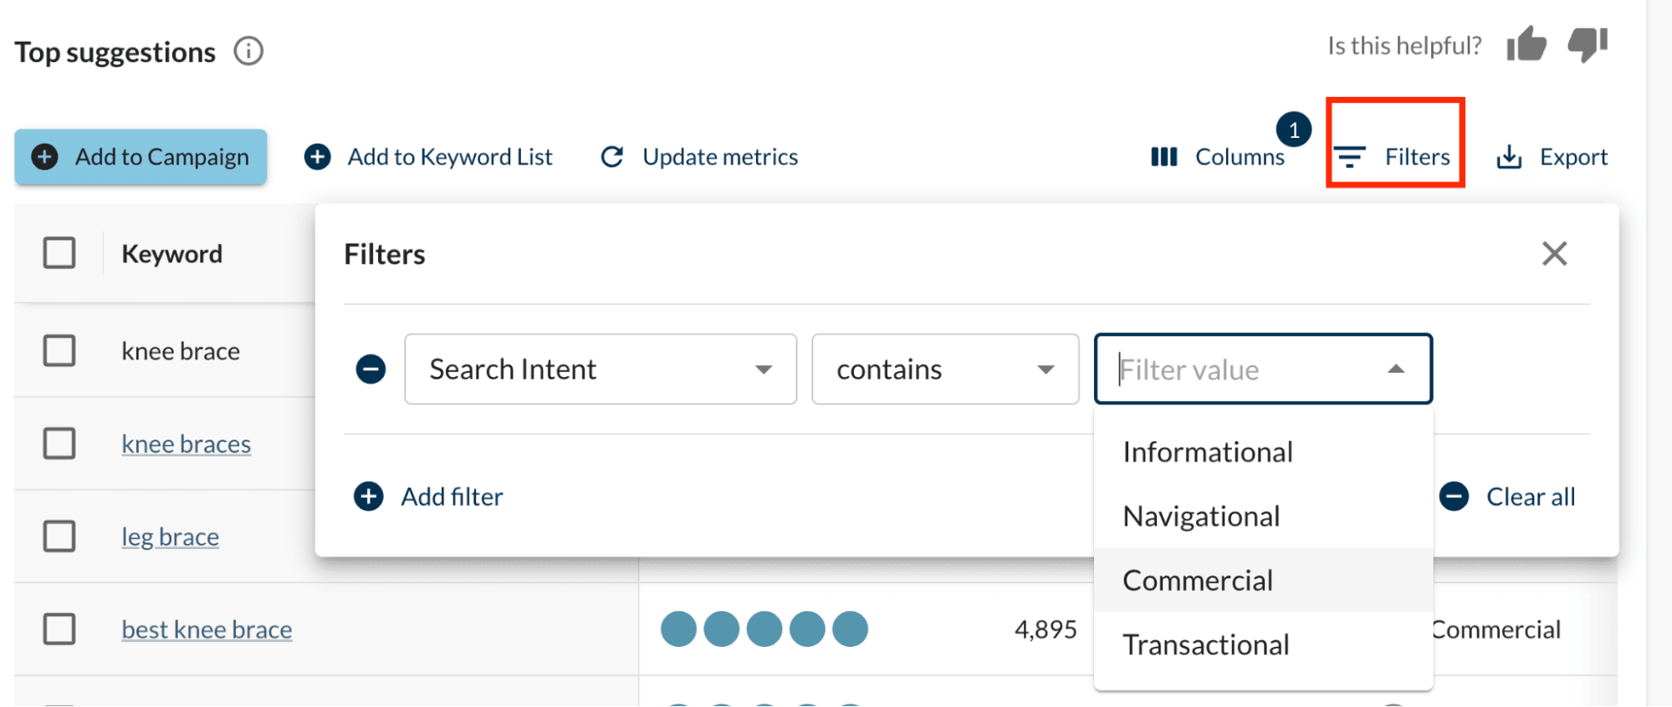Remove the Search Intent filter row
Image resolution: width=1672 pixels, height=707 pixels.
371,369
